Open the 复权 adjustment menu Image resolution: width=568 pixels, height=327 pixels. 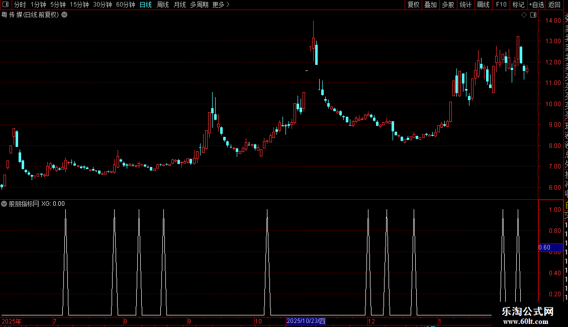pyautogui.click(x=413, y=5)
